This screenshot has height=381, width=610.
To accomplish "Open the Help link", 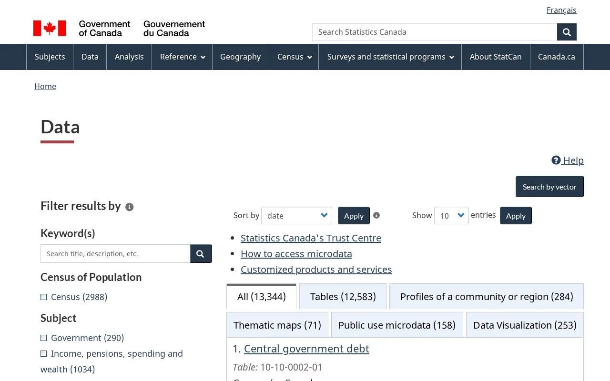I will 568,160.
